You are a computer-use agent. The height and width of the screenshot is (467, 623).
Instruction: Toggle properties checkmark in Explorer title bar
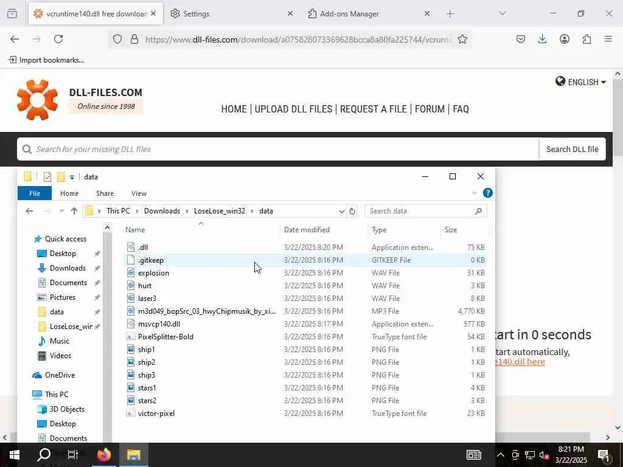tap(47, 177)
